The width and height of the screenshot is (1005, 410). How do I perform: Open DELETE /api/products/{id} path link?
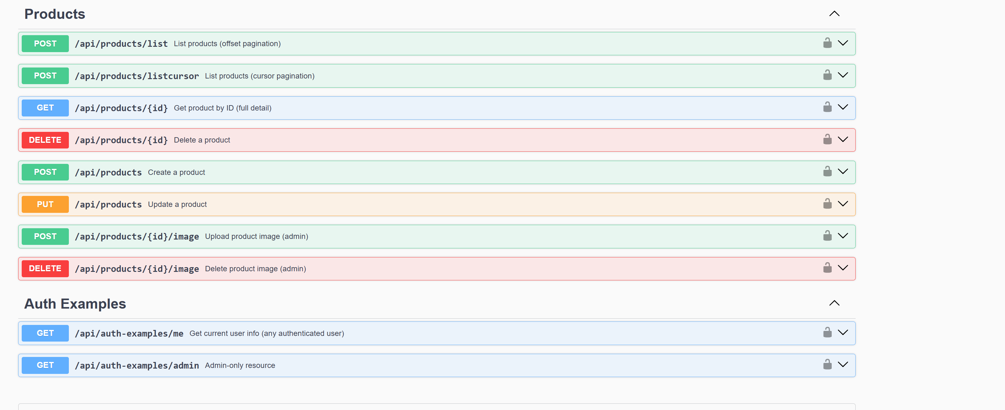pos(121,140)
